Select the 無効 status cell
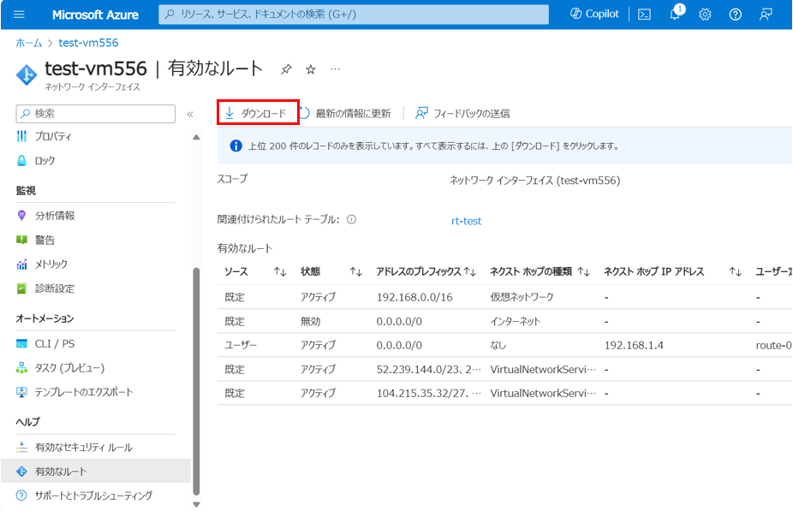The image size is (793, 511). click(x=311, y=322)
